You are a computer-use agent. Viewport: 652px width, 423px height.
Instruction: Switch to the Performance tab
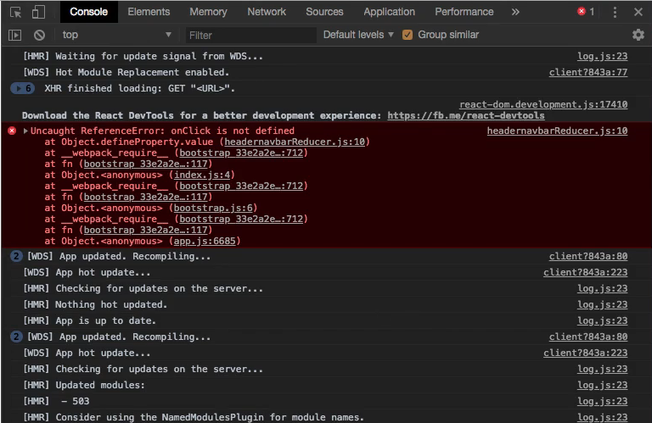[464, 12]
